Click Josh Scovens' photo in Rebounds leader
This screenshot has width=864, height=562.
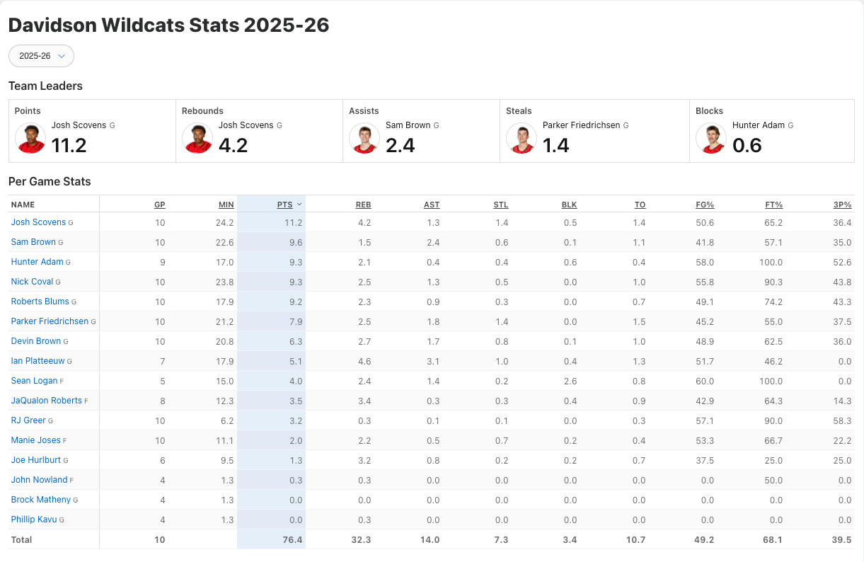pyautogui.click(x=197, y=139)
